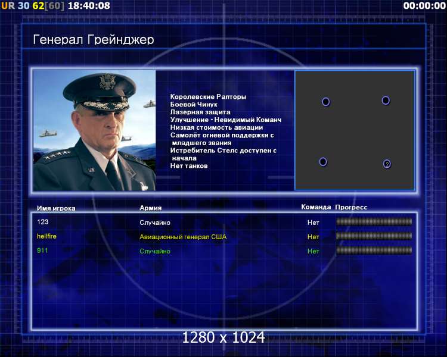Click the loading progress bar for 911
Image resolution: width=447 pixels, height=357 pixels.
(374, 250)
